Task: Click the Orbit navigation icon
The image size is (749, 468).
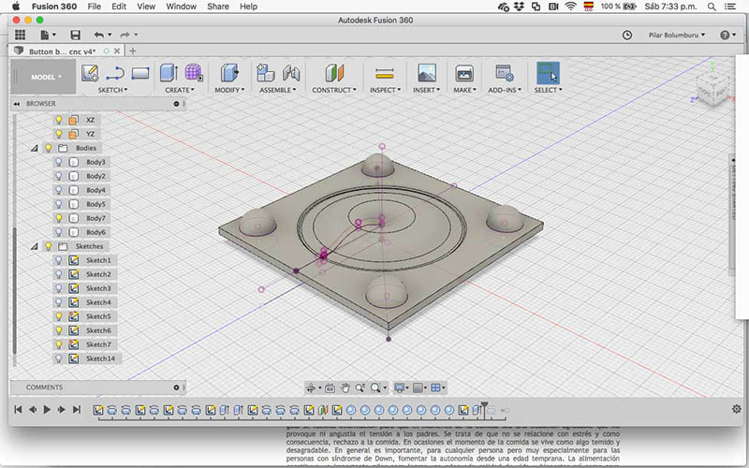Action: tap(311, 388)
